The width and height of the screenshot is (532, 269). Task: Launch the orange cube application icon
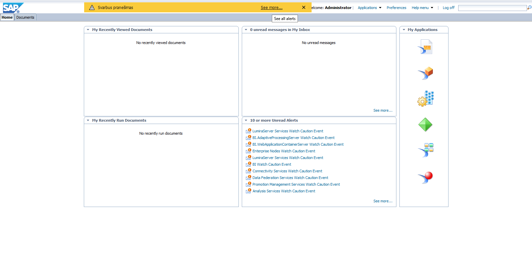point(425,73)
